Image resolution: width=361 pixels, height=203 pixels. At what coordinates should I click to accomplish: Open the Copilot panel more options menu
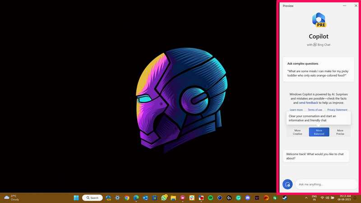345,6
